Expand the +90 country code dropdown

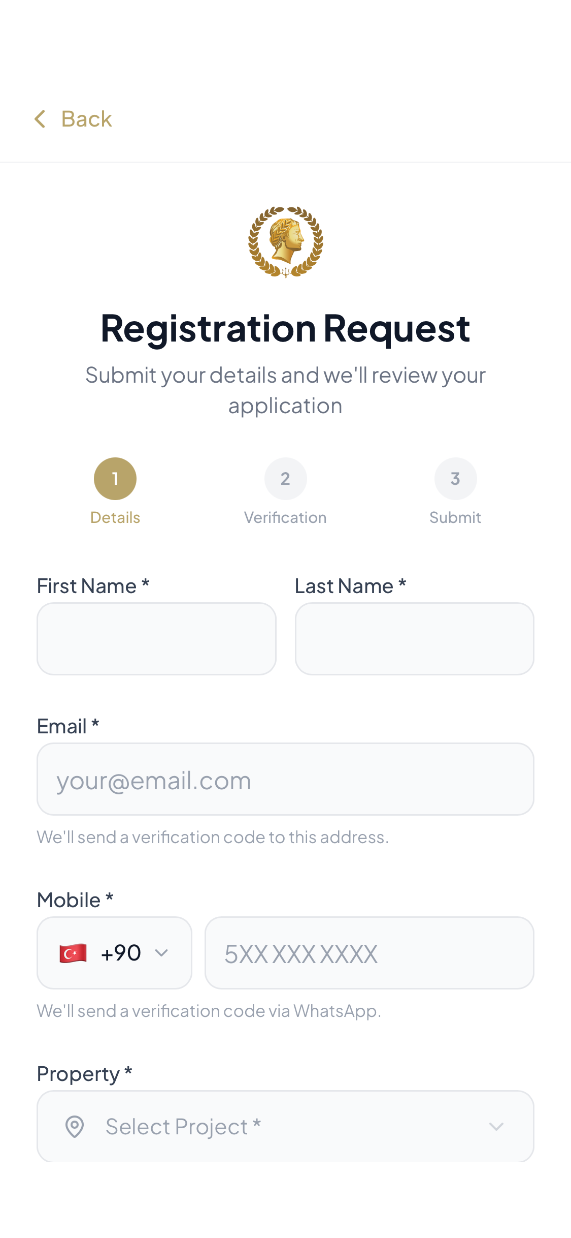click(x=115, y=953)
